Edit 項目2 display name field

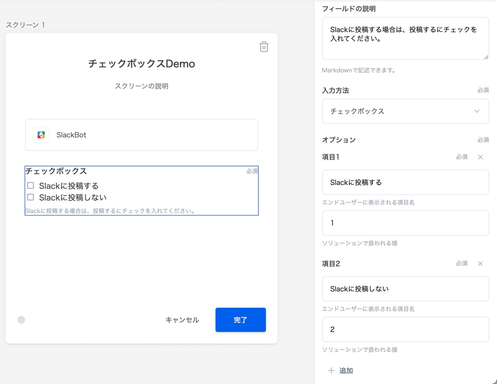(405, 289)
